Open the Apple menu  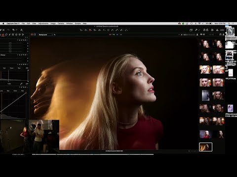[x=3, y=24]
